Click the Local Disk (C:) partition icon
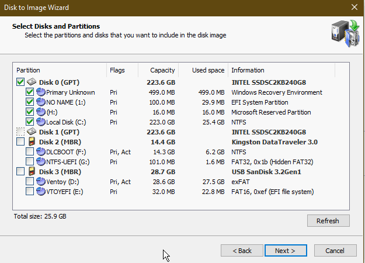The height and width of the screenshot is (263, 365). click(41, 122)
